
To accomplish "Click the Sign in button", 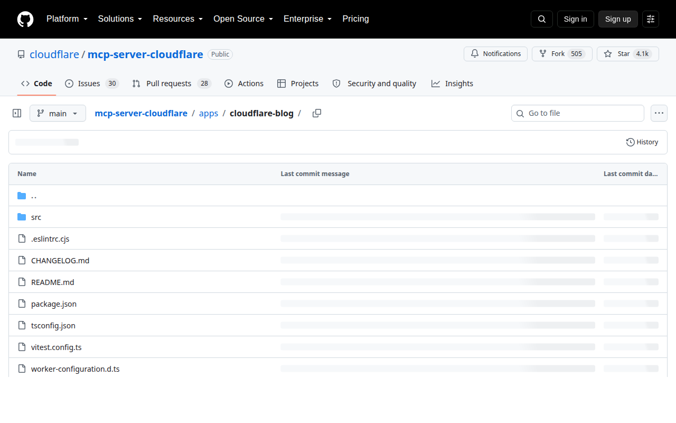I will tap(576, 19).
